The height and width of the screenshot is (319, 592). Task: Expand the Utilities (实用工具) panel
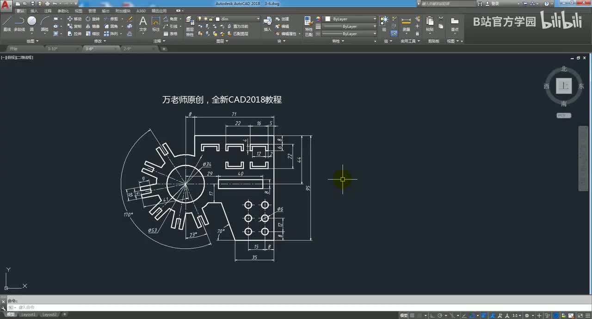pyautogui.click(x=410, y=41)
